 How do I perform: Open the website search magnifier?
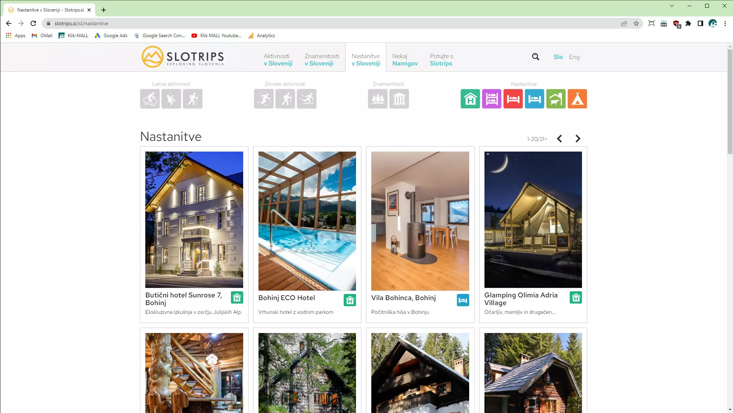(536, 57)
